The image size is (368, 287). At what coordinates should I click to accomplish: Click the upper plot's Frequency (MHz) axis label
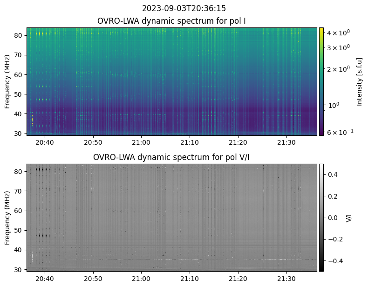coord(7,81)
